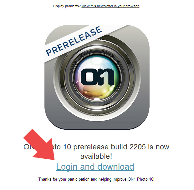The height and width of the screenshot is (190, 194).
Task: Click the word 'prerelease' in the headline
Action: [91, 147]
